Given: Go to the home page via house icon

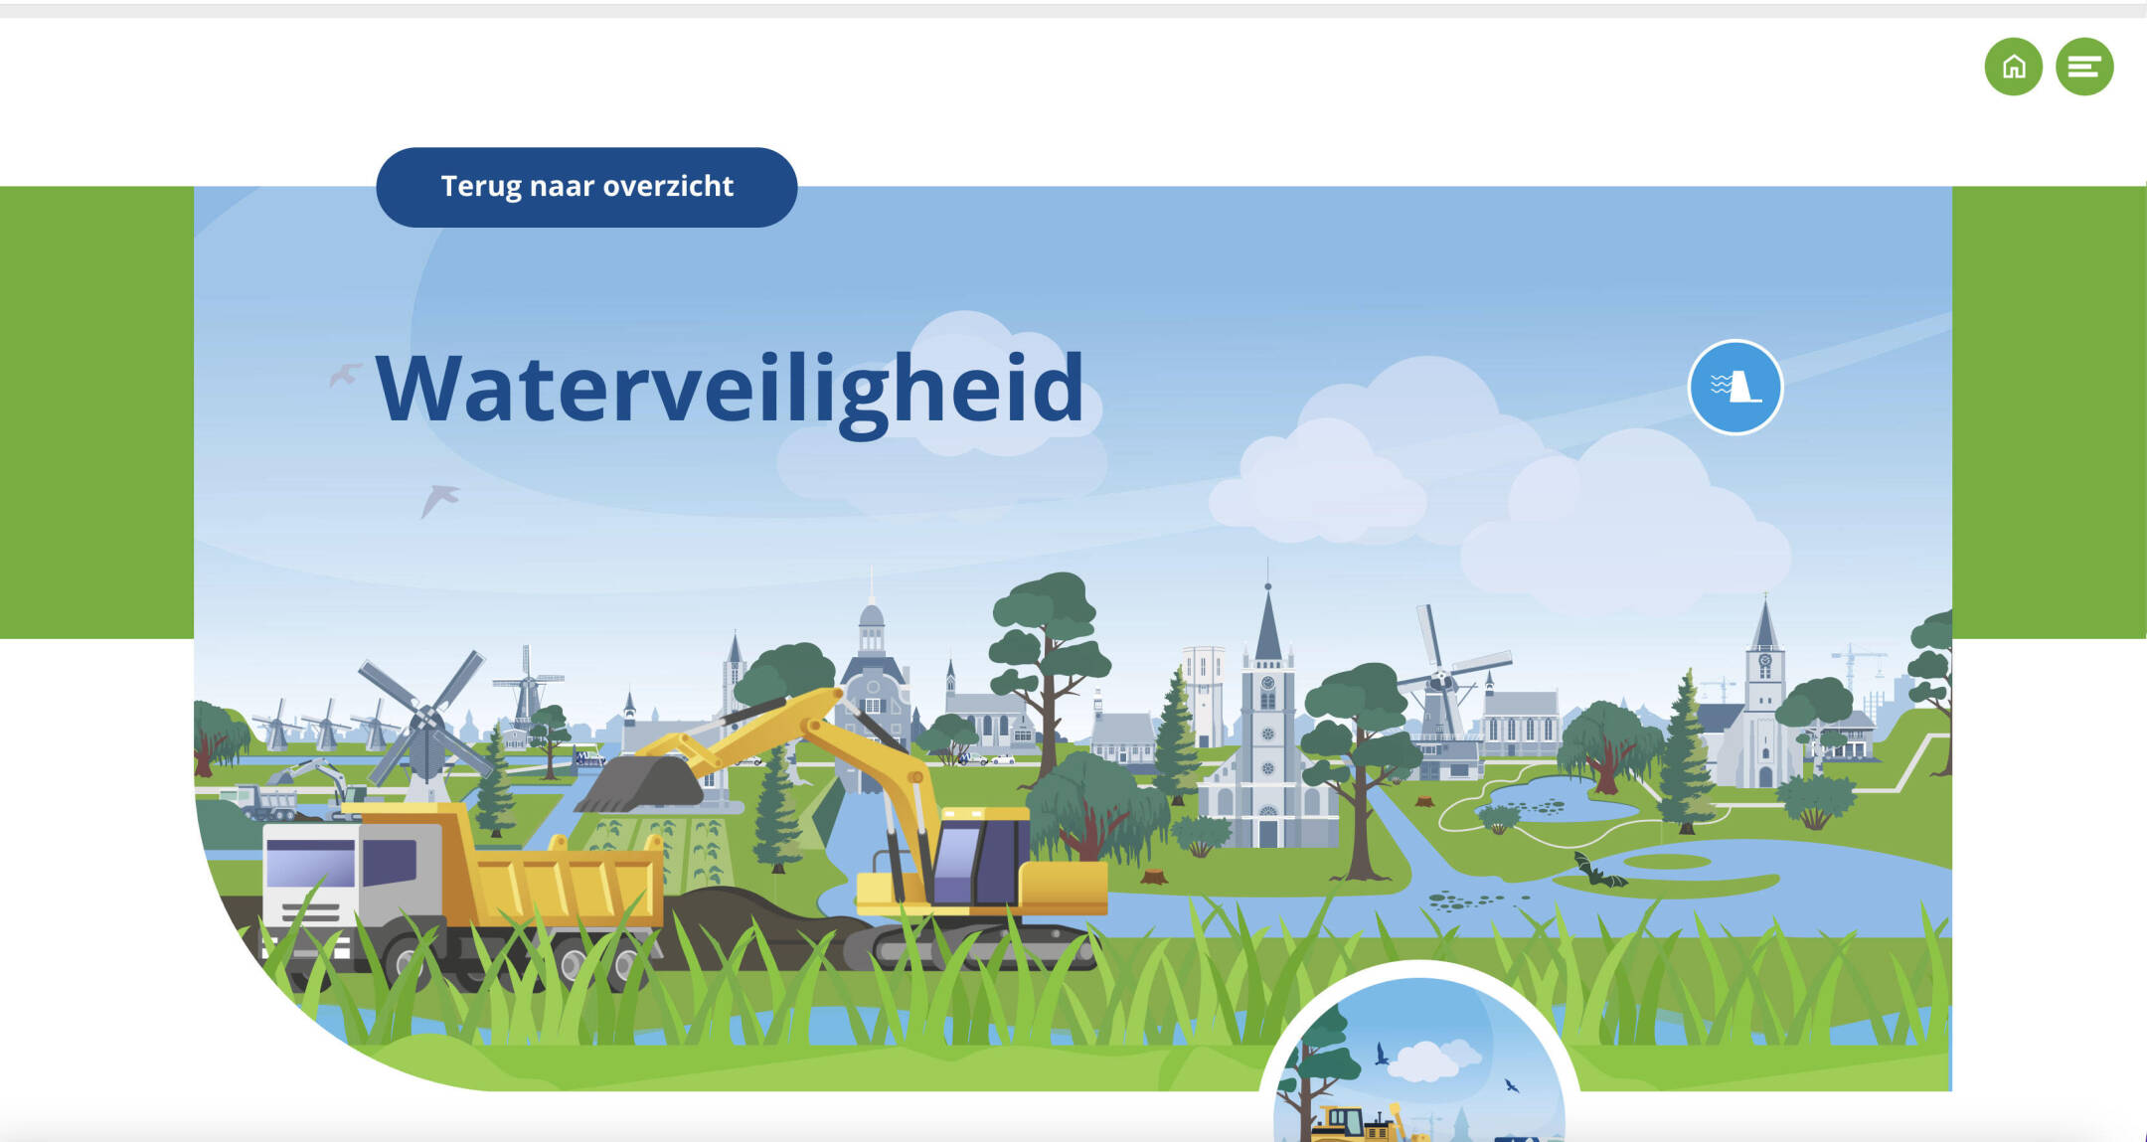Looking at the screenshot, I should (2013, 67).
